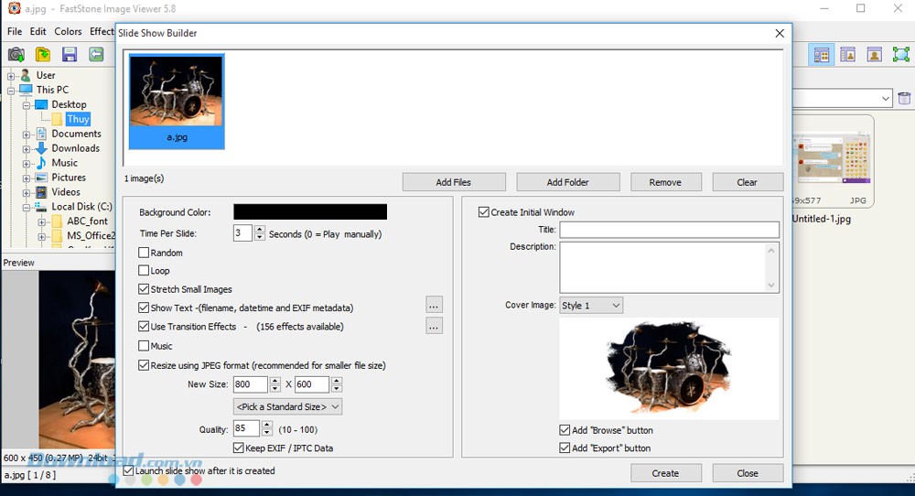
Task: Click the open-folder icon with green arrow
Action: tap(42, 55)
